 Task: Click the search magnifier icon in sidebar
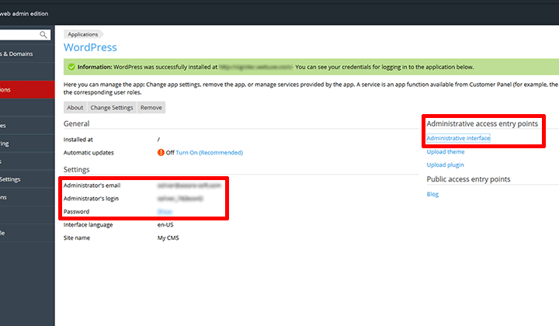43,35
